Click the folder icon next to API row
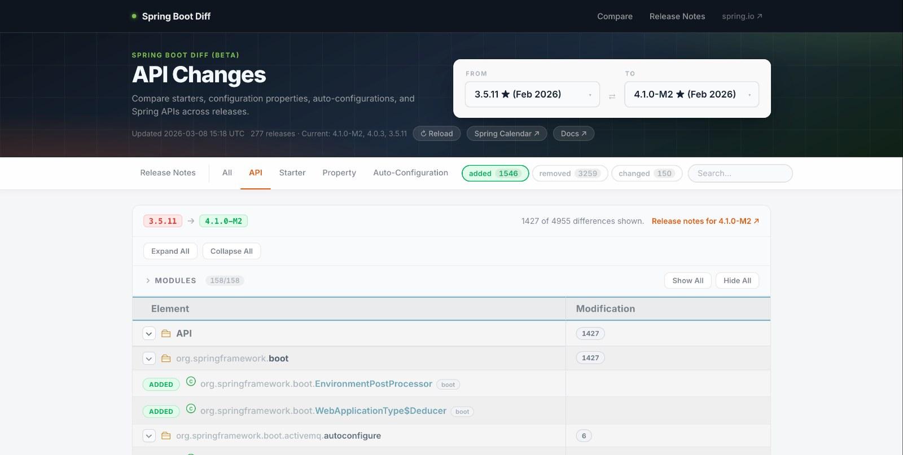The image size is (903, 455). click(166, 334)
